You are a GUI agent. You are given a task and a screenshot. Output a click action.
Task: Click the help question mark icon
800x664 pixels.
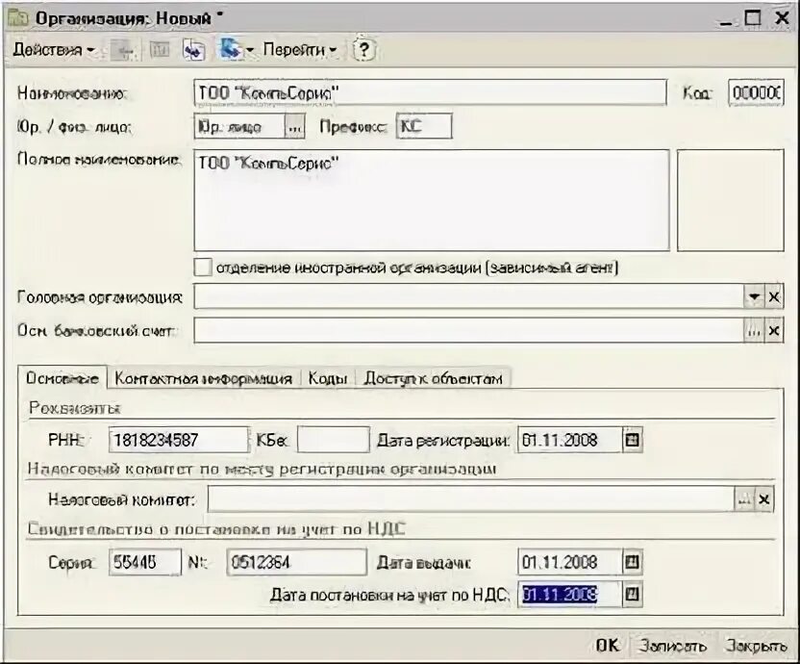tap(363, 49)
